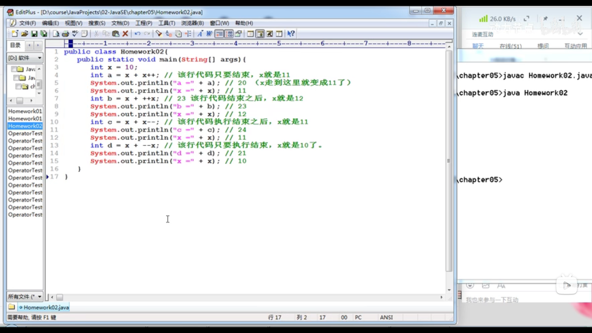Screen dimensions: 592x333
Task: Click the Print icon in the toolbar
Action: tap(65, 34)
